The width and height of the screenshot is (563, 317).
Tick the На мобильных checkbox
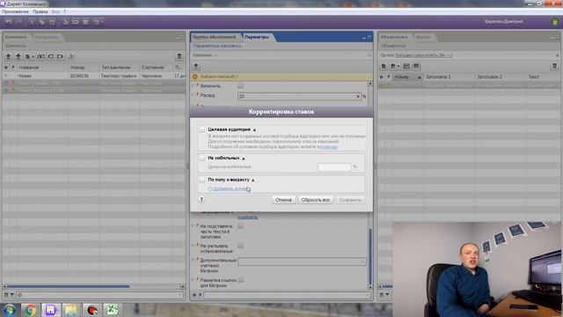click(202, 158)
